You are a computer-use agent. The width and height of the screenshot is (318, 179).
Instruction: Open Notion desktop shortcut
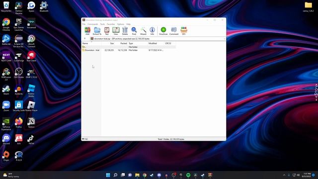31,123
